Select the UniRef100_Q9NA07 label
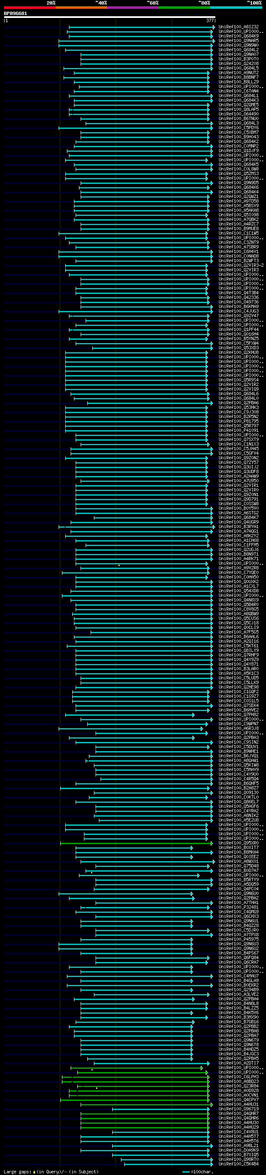The image size is (266, 1175). point(239,54)
